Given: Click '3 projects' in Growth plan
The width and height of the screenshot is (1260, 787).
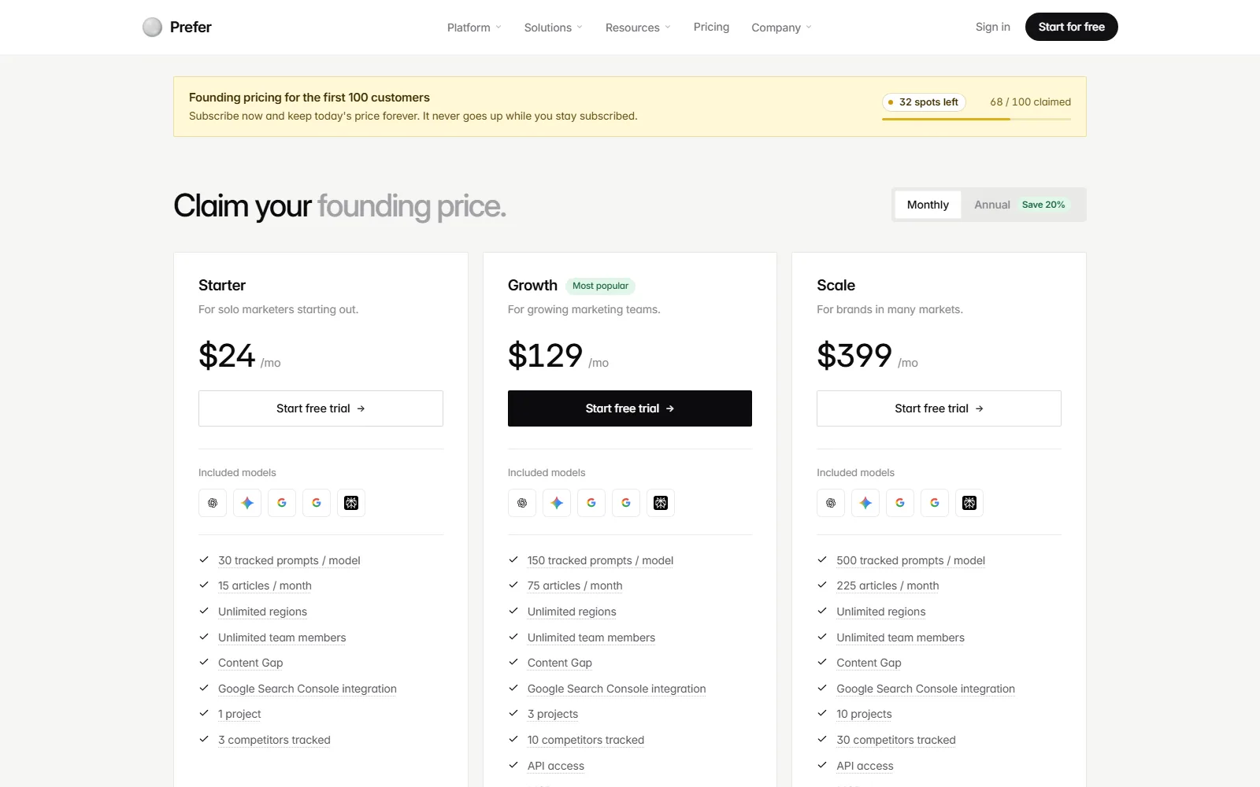Looking at the screenshot, I should click(x=553, y=714).
